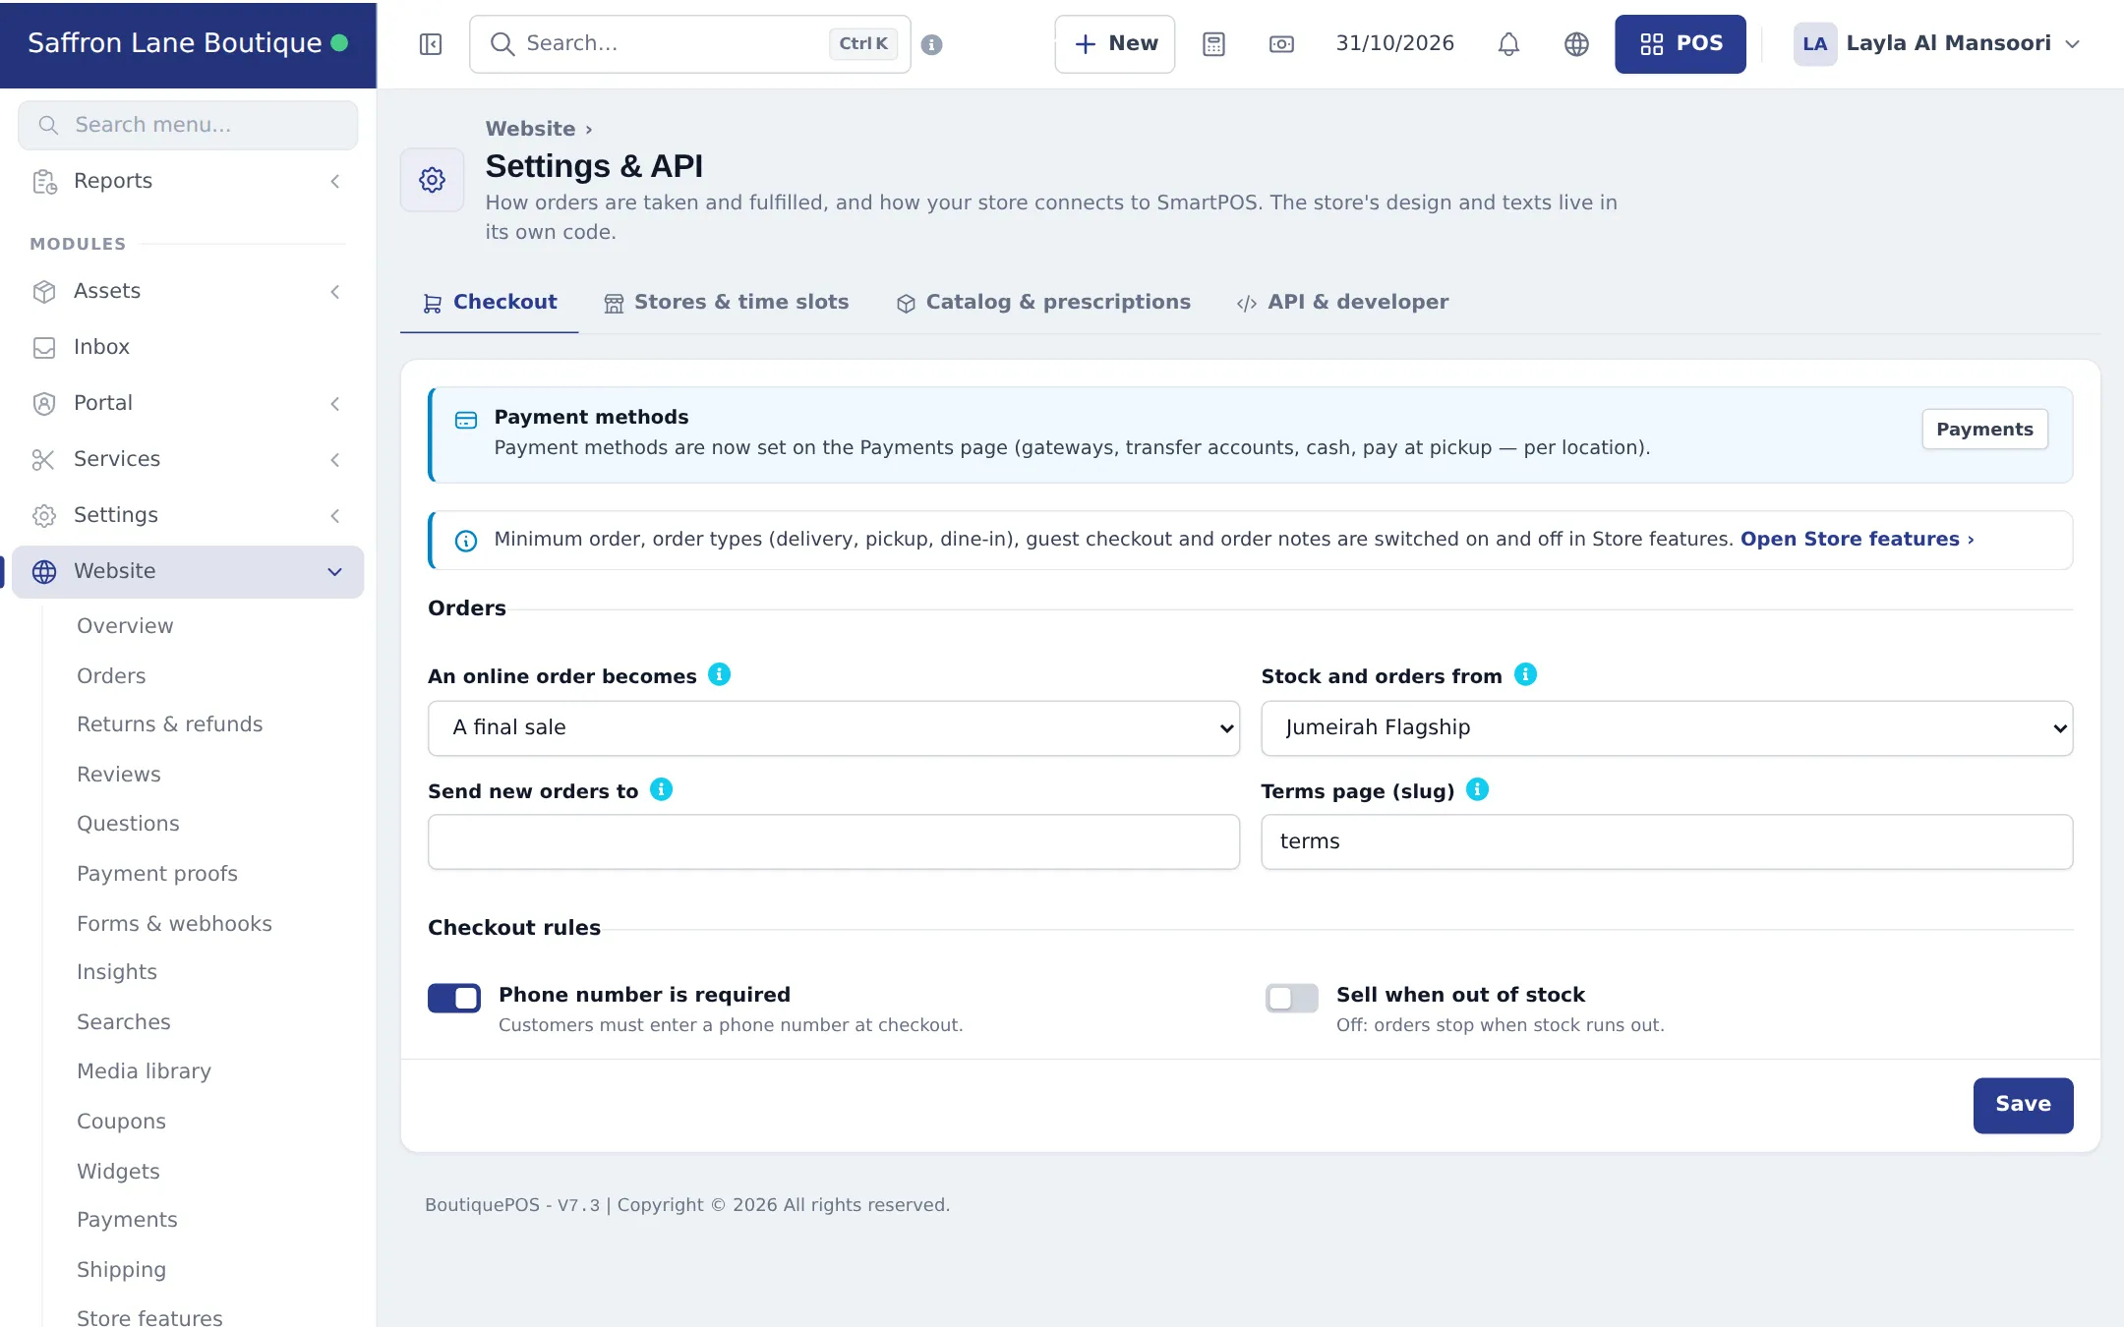Image resolution: width=2124 pixels, height=1327 pixels.
Task: Click the cash register icon in top bar
Action: click(1281, 44)
